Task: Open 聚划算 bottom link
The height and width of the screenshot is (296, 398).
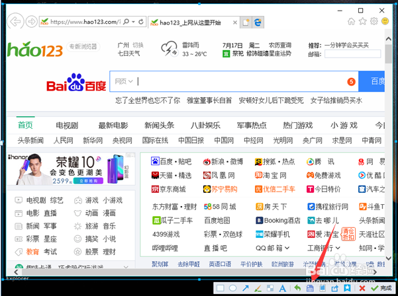Action: 160,264
